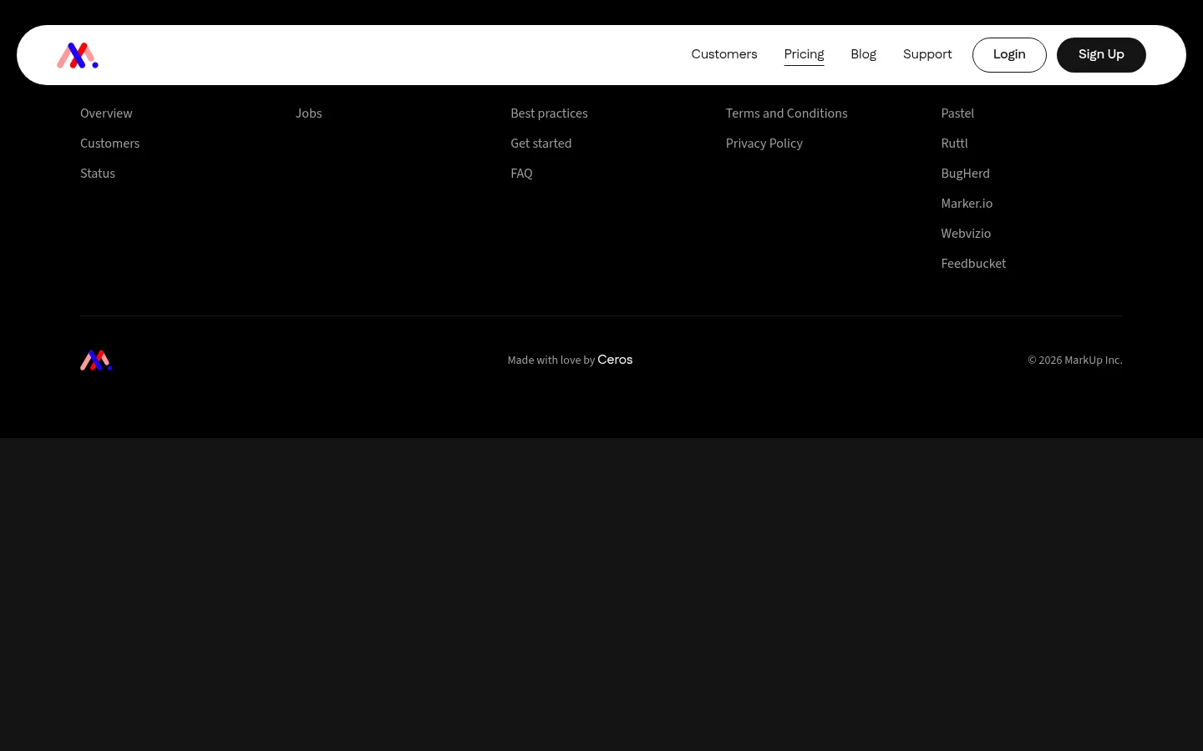This screenshot has width=1203, height=751.
Task: Click the MarkUp logo in the header
Action: point(78,55)
